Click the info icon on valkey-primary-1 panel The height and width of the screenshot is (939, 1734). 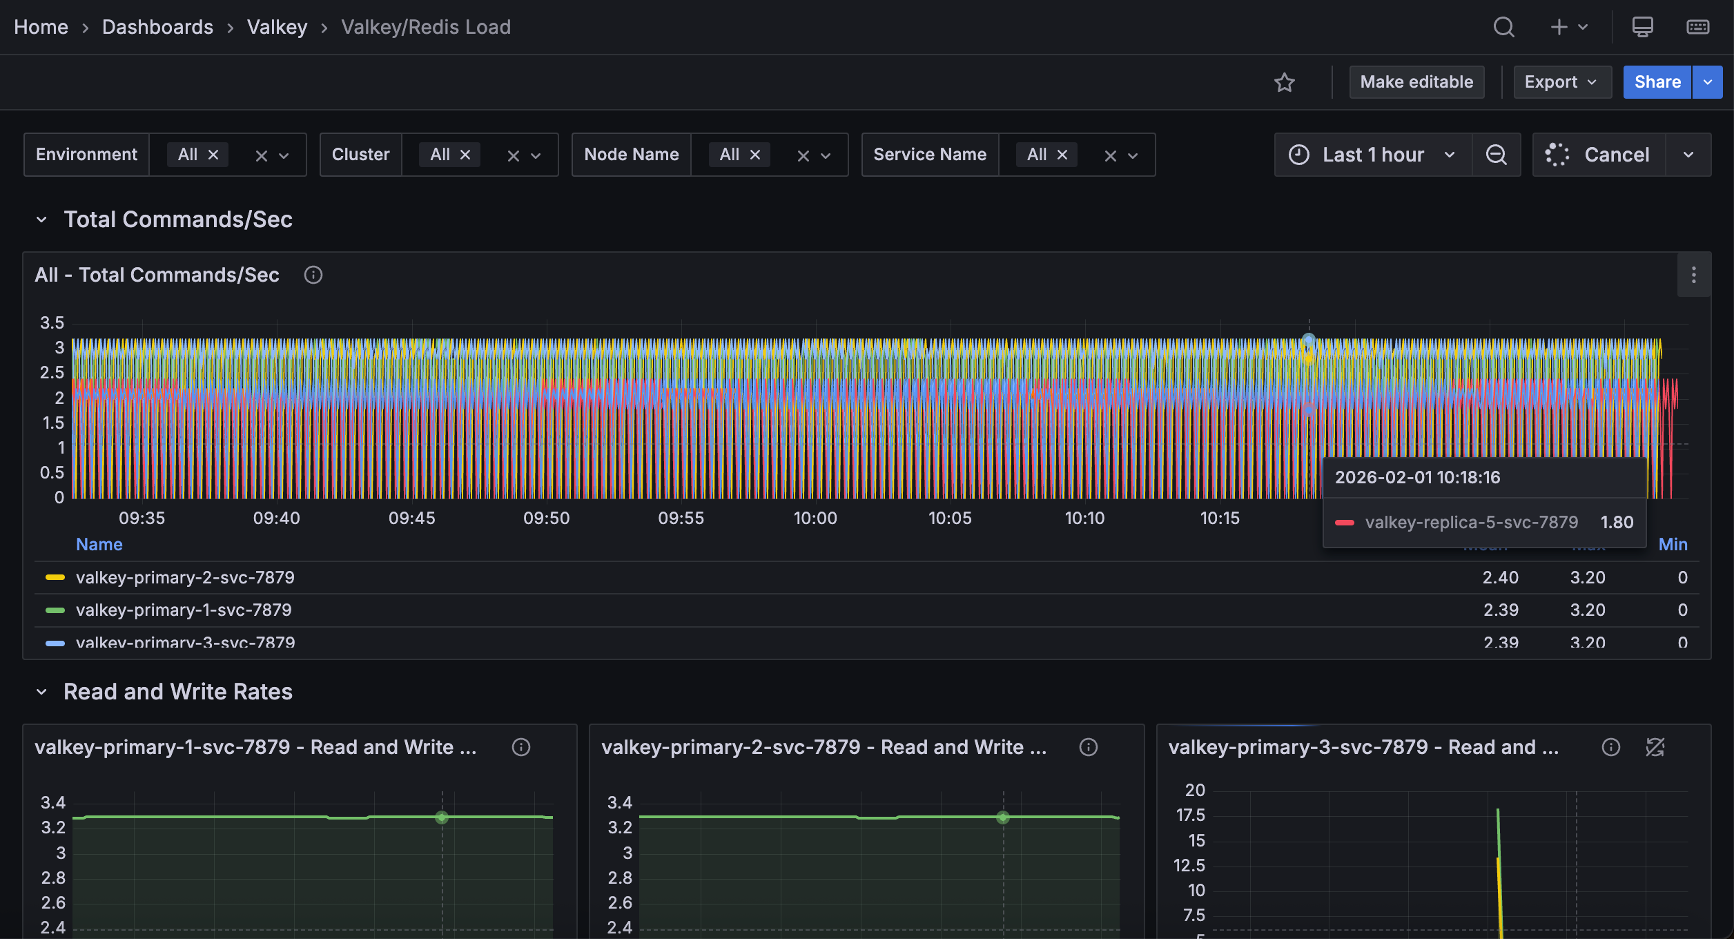coord(521,747)
